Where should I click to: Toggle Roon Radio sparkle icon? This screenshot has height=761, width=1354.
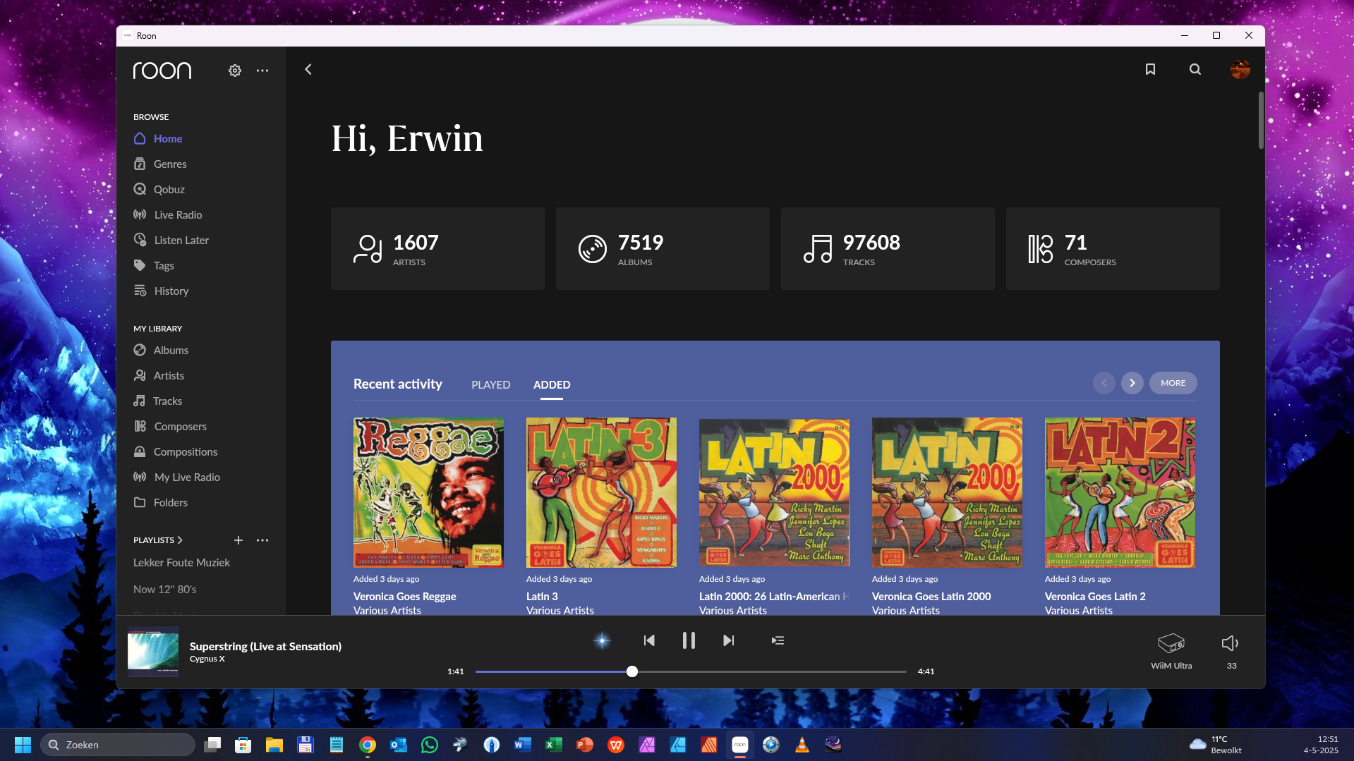click(x=602, y=640)
